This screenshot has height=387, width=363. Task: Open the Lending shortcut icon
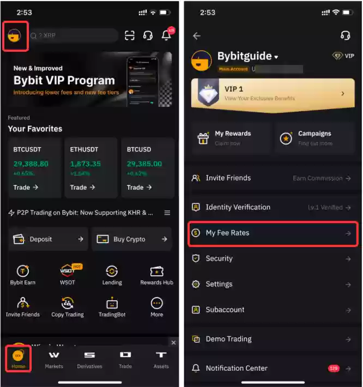[x=112, y=275]
